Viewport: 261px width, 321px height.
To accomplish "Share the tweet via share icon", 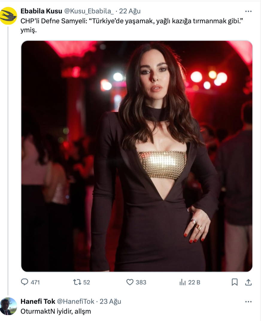I will click(248, 282).
